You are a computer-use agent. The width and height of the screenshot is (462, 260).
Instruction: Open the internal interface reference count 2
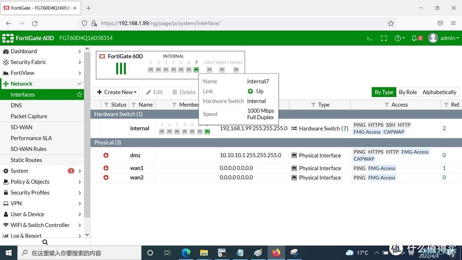(444, 128)
